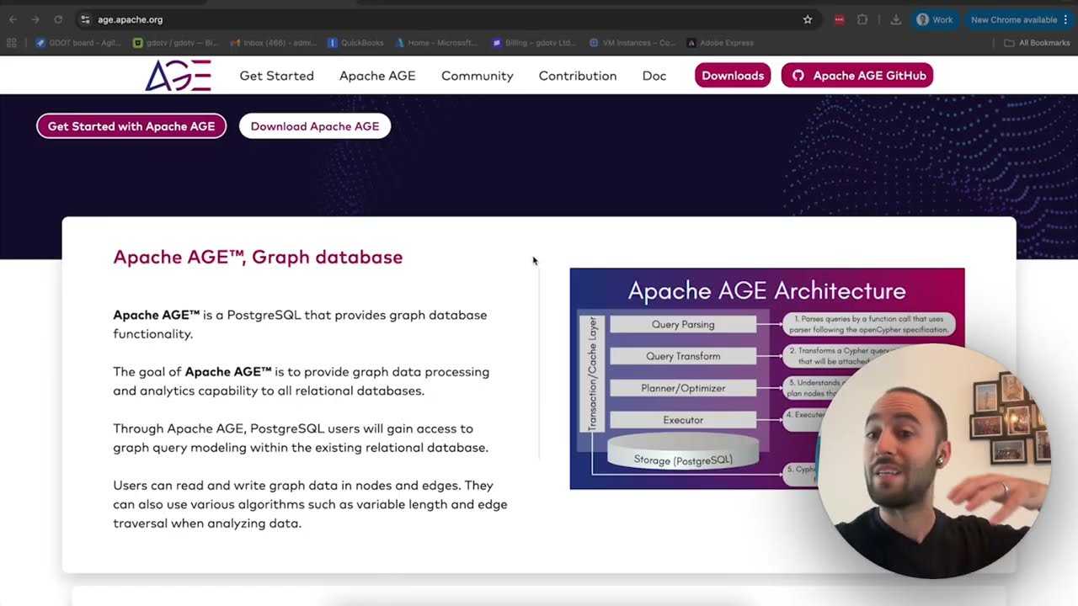This screenshot has height=606, width=1078.
Task: Click the Apache AGE GitHub button
Action: coord(857,76)
